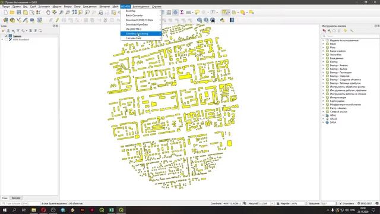380x214 pixels.
Task: Open the Проект menu
Action: pyautogui.click(x=6, y=7)
